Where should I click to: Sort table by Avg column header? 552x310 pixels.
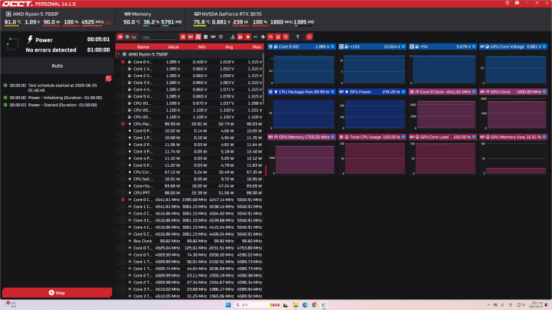click(x=229, y=47)
